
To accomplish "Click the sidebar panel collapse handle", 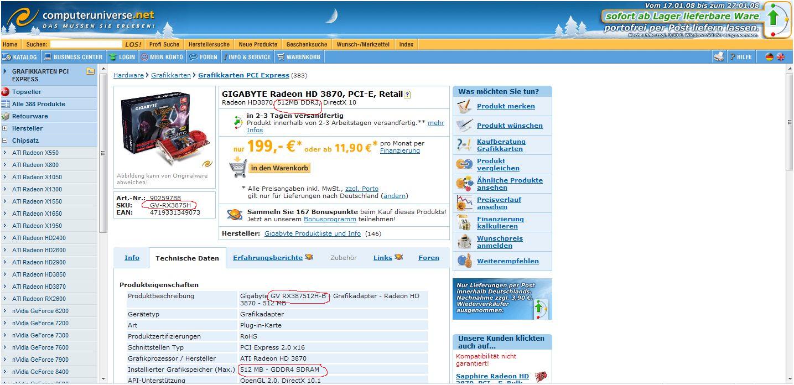I will (x=102, y=153).
